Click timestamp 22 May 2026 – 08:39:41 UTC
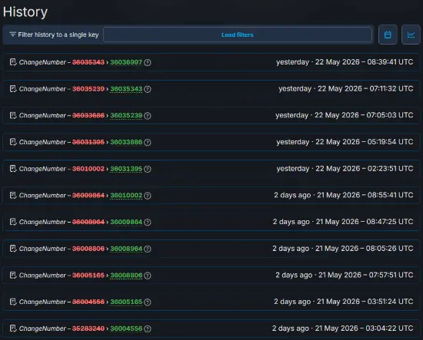Viewport: 423px width, 340px height. (x=365, y=62)
